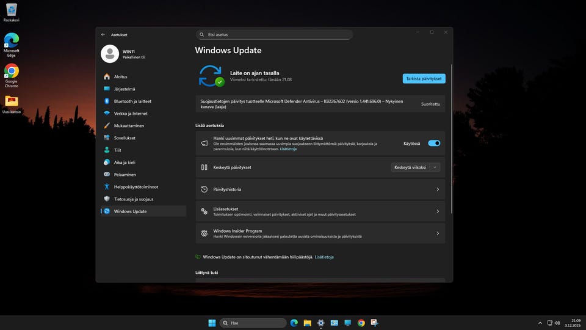Click the Windows Update sidebar icon
Image resolution: width=586 pixels, height=330 pixels.
point(107,211)
